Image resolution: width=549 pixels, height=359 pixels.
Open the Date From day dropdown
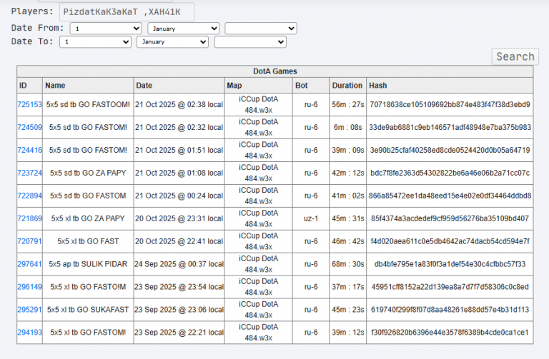coord(106,29)
